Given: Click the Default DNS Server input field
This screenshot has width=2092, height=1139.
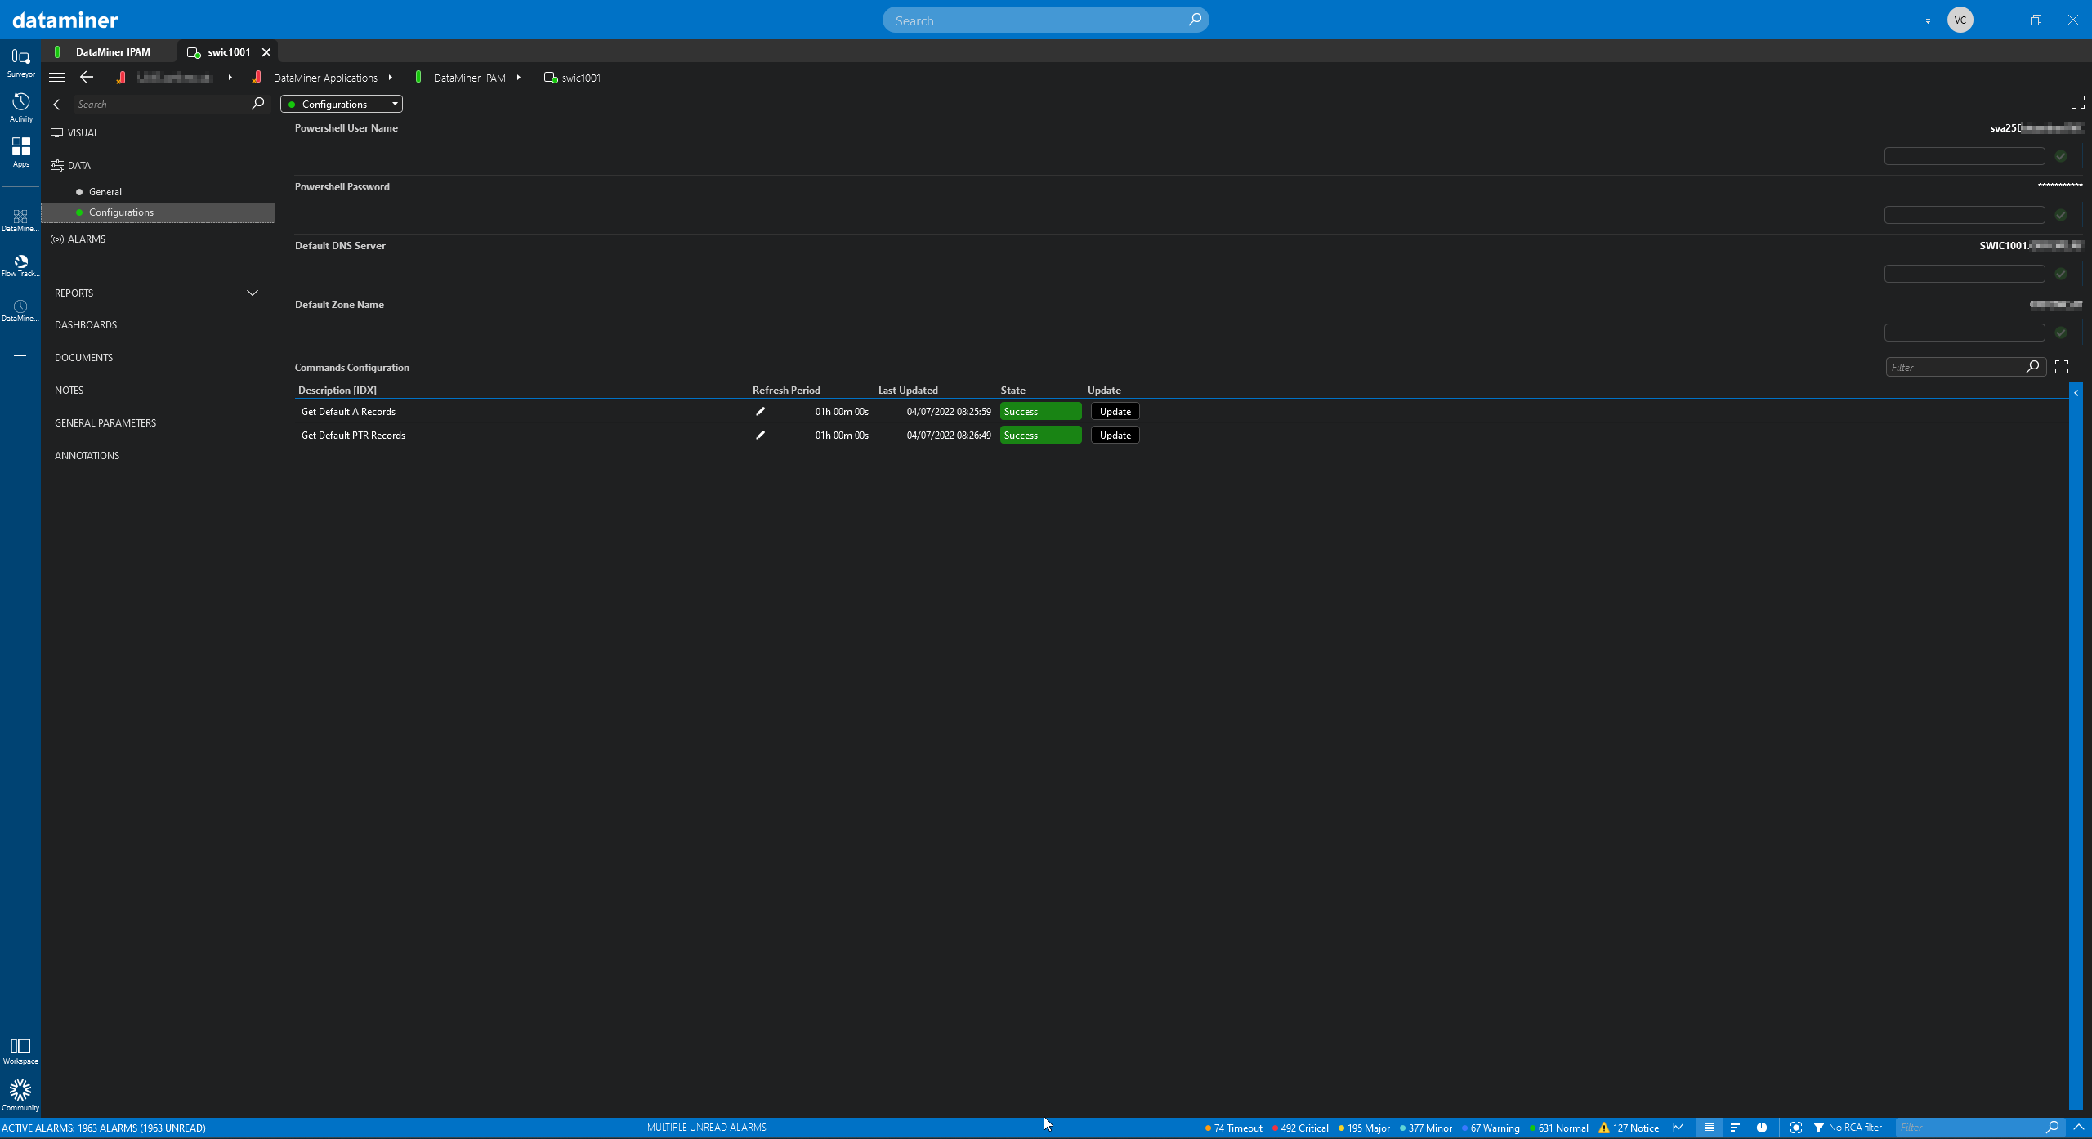Looking at the screenshot, I should pos(1965,274).
